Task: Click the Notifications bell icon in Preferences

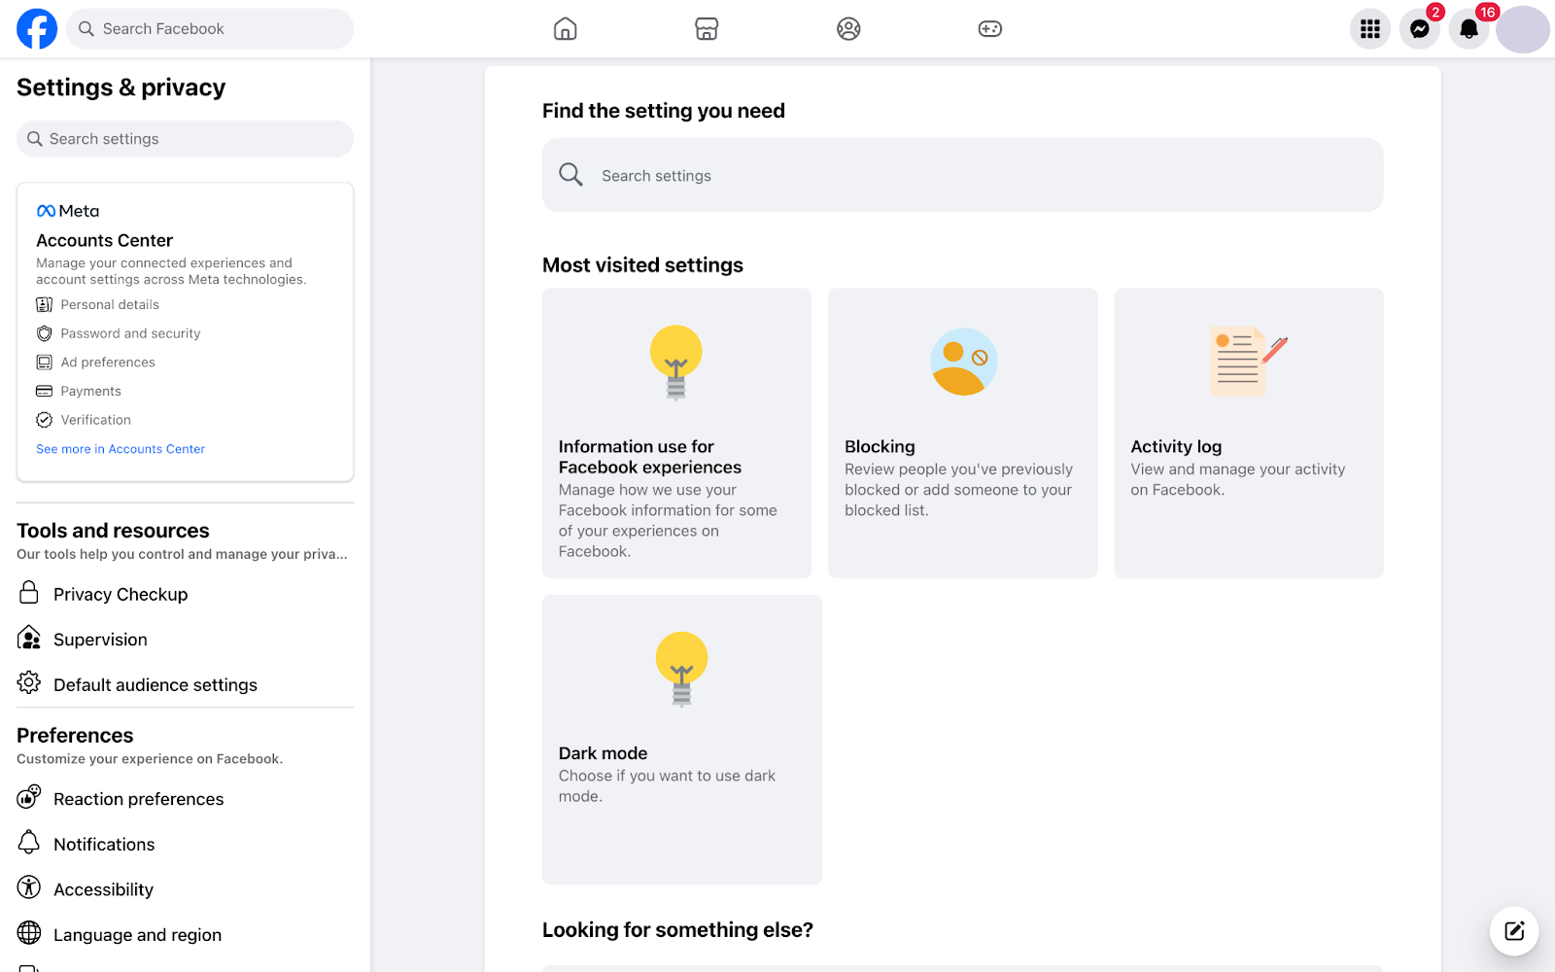Action: click(29, 842)
